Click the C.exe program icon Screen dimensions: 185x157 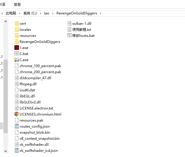tap(17, 60)
